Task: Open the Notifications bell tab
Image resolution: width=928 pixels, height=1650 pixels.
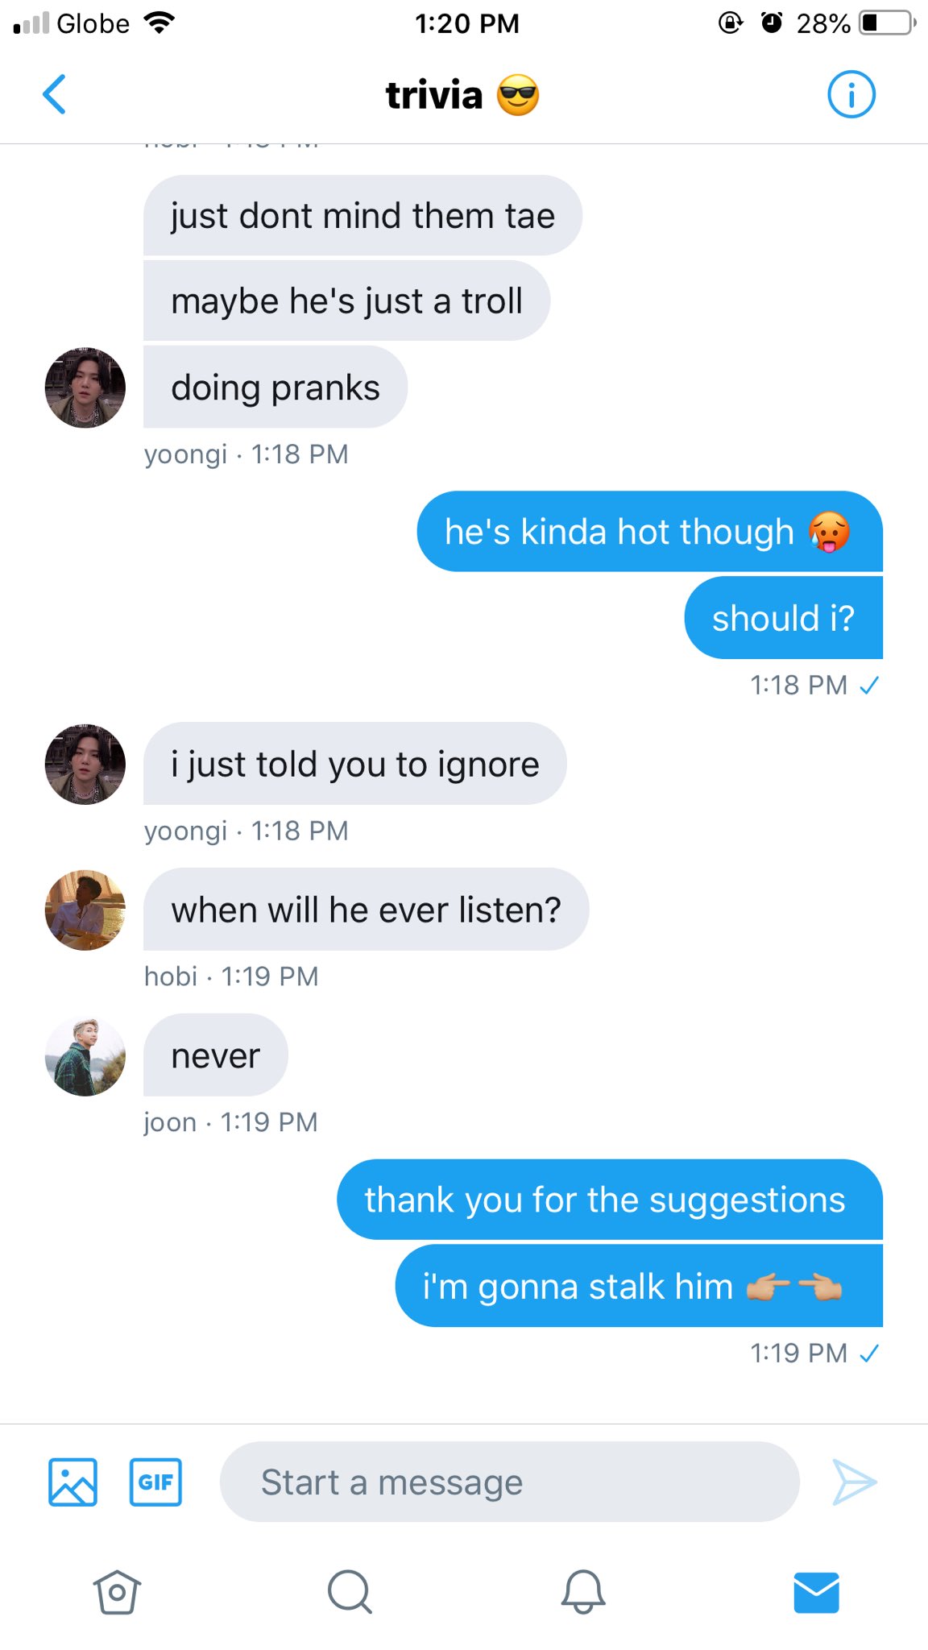Action: 582,1592
